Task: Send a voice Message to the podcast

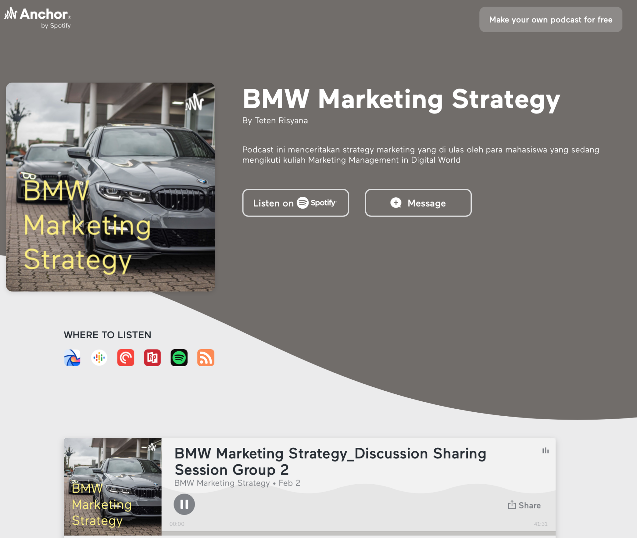Action: [418, 203]
